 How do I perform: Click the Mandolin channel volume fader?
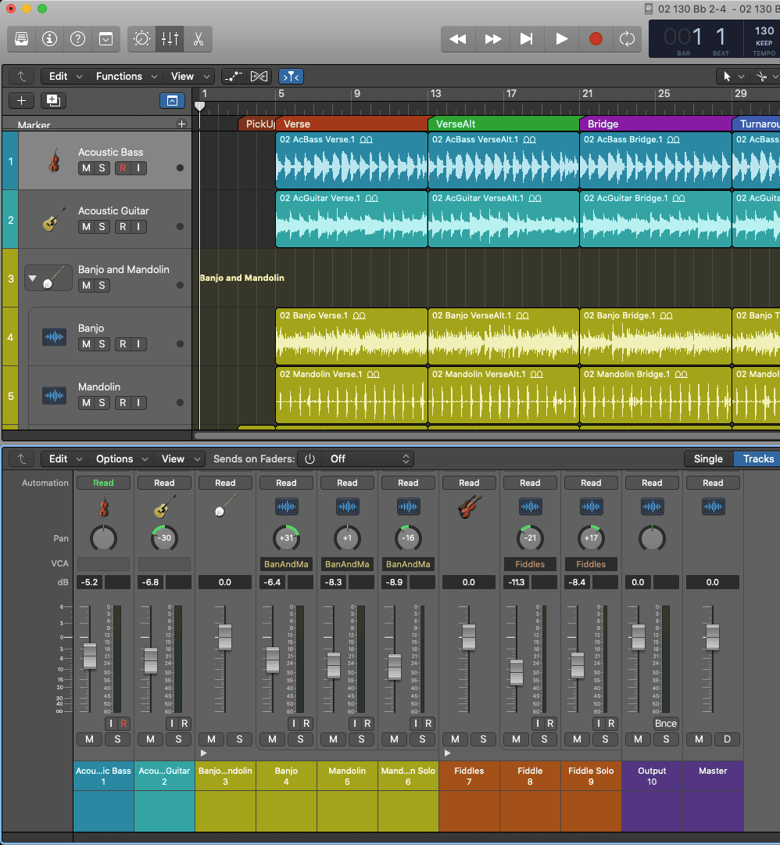click(334, 664)
